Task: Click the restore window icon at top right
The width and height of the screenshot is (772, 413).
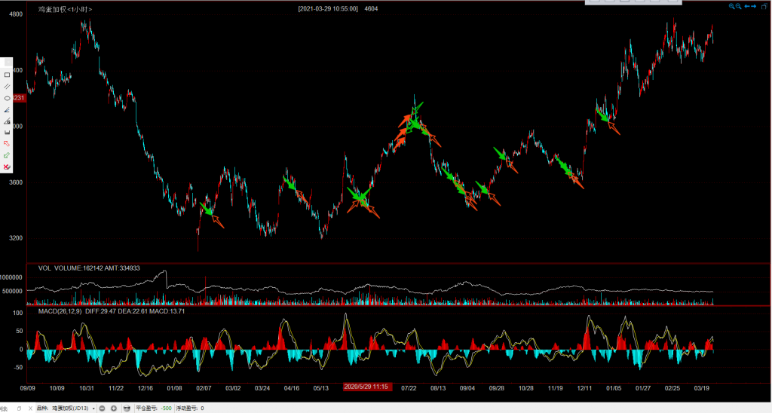Action: click(x=765, y=7)
